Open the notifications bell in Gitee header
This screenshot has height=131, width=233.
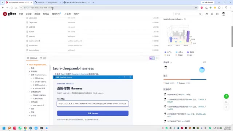tap(212, 14)
